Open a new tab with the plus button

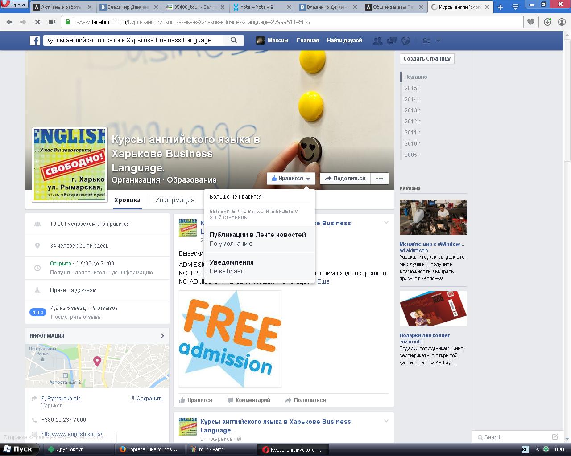click(500, 7)
